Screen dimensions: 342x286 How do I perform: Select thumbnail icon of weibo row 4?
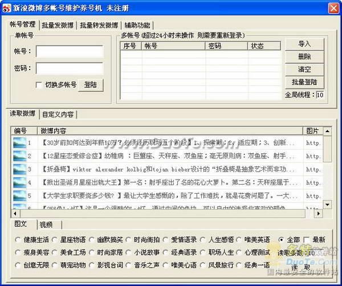pos(19,182)
